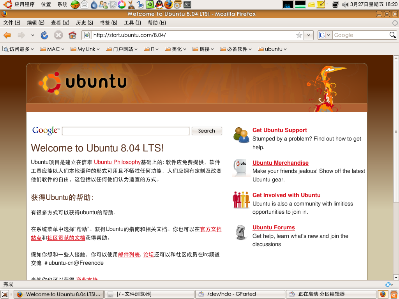Follow the Get Ubuntu Support link
399x299 pixels.
279,130
